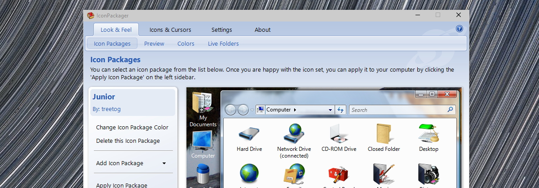This screenshot has width=539, height=188.
Task: Click the recycle bin icon in preview
Action: 203,175
